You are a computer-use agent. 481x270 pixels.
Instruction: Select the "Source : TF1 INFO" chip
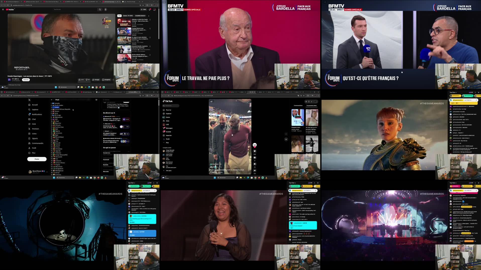point(128,16)
